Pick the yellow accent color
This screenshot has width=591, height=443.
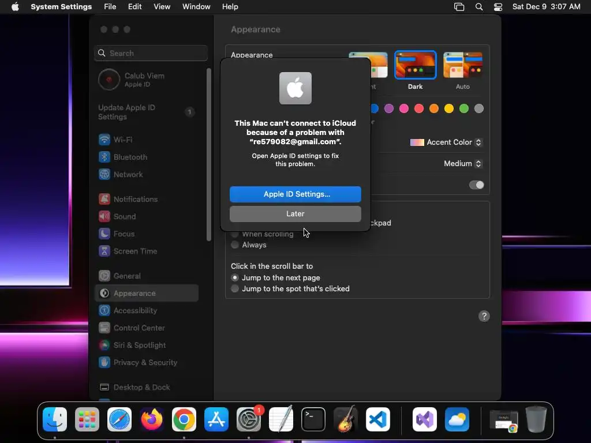click(x=449, y=109)
